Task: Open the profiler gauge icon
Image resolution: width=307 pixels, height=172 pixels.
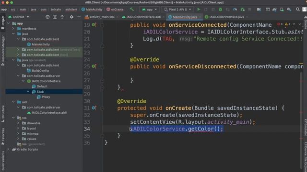Action: (235, 10)
